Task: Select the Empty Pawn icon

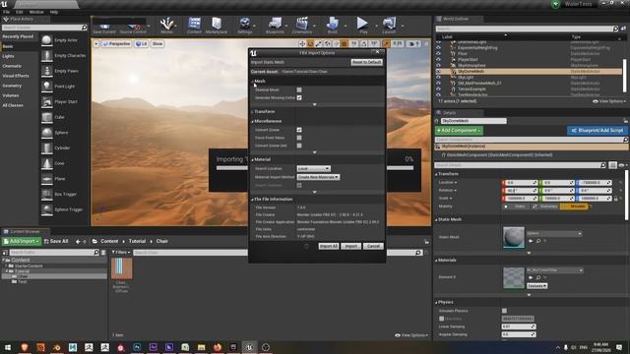Action: point(47,71)
